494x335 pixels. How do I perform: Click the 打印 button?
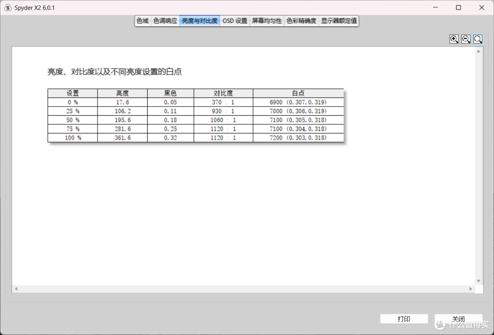point(404,319)
